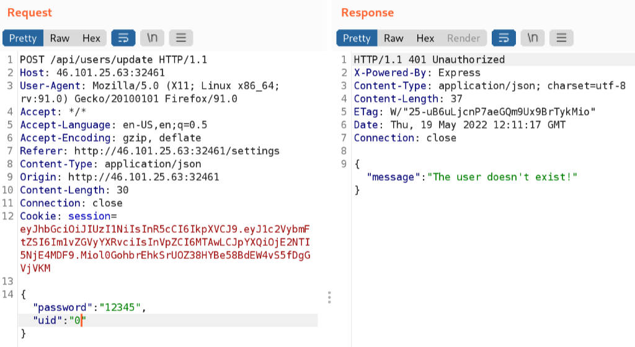The width and height of the screenshot is (635, 347).
Task: Open the Render tab in Response
Action: 463,38
